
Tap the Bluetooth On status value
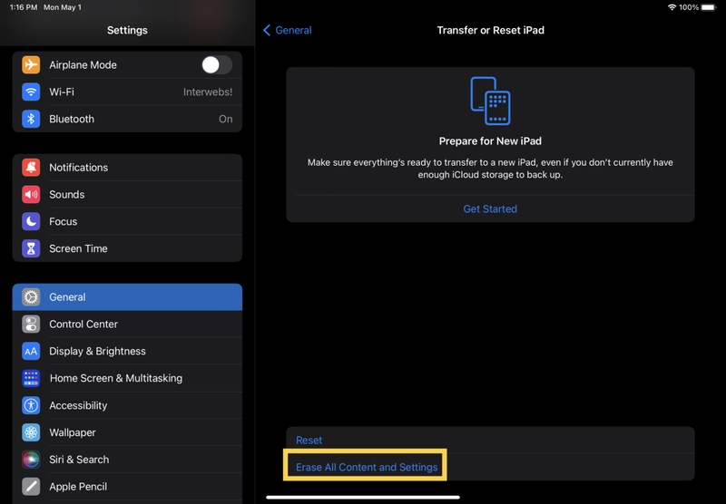[x=225, y=119]
